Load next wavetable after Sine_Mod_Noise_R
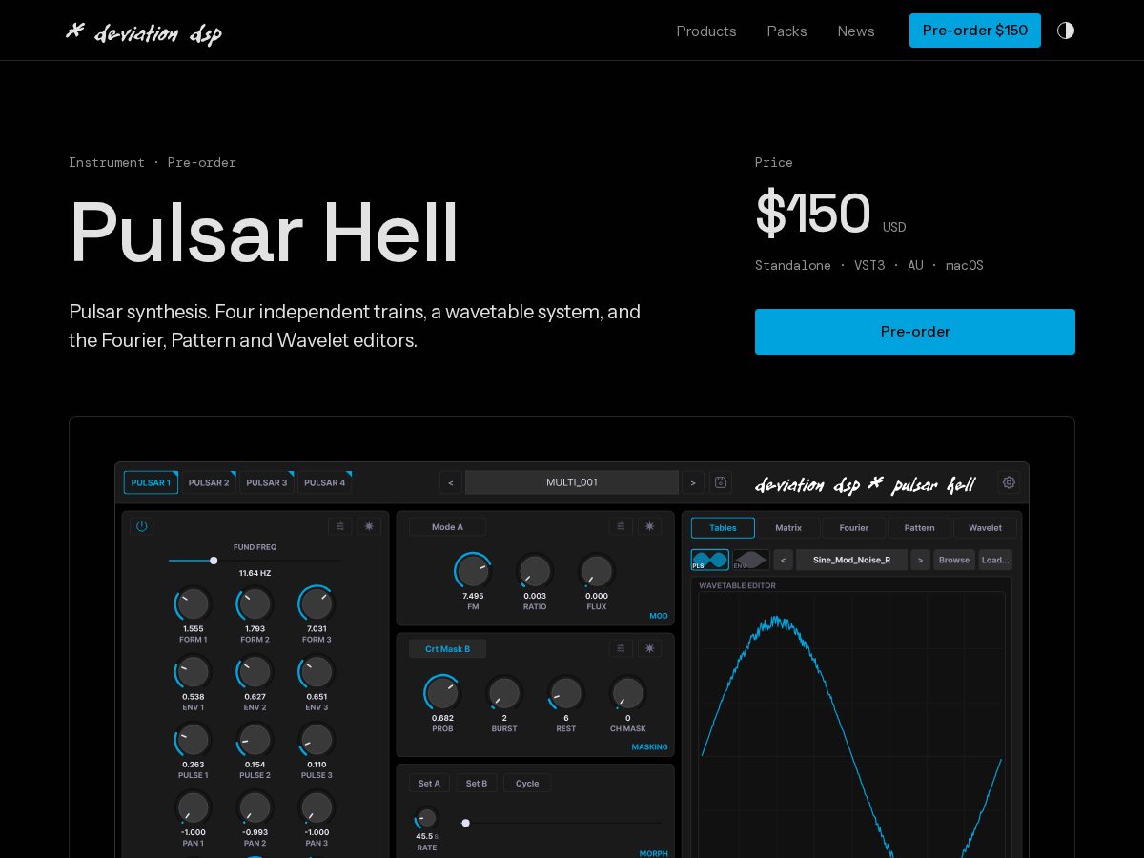 tap(920, 560)
